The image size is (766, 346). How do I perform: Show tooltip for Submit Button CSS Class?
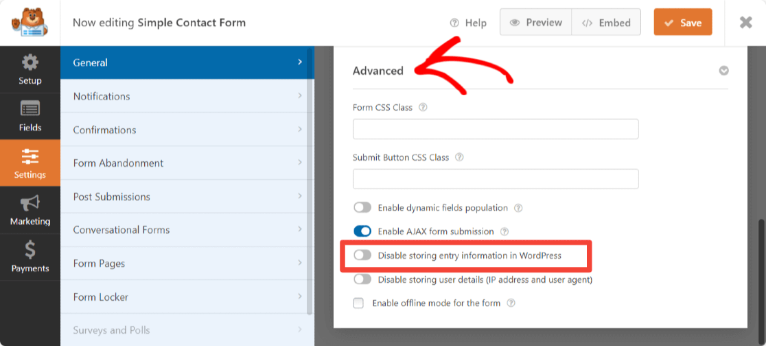point(459,158)
